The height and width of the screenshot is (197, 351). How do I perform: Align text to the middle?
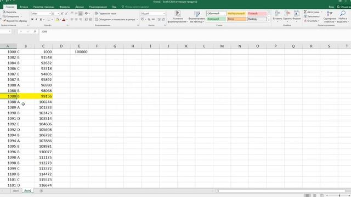(76, 14)
